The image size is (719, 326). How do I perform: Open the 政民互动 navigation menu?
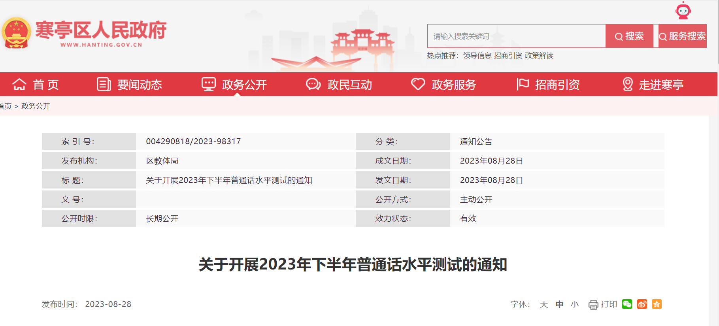click(349, 85)
